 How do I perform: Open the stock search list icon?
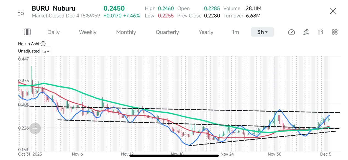coord(21,12)
